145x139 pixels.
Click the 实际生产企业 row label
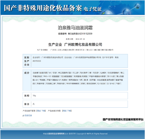point(27,61)
